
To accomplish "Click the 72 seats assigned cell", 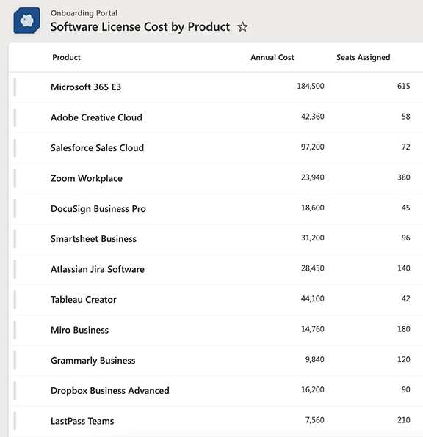I will point(405,147).
